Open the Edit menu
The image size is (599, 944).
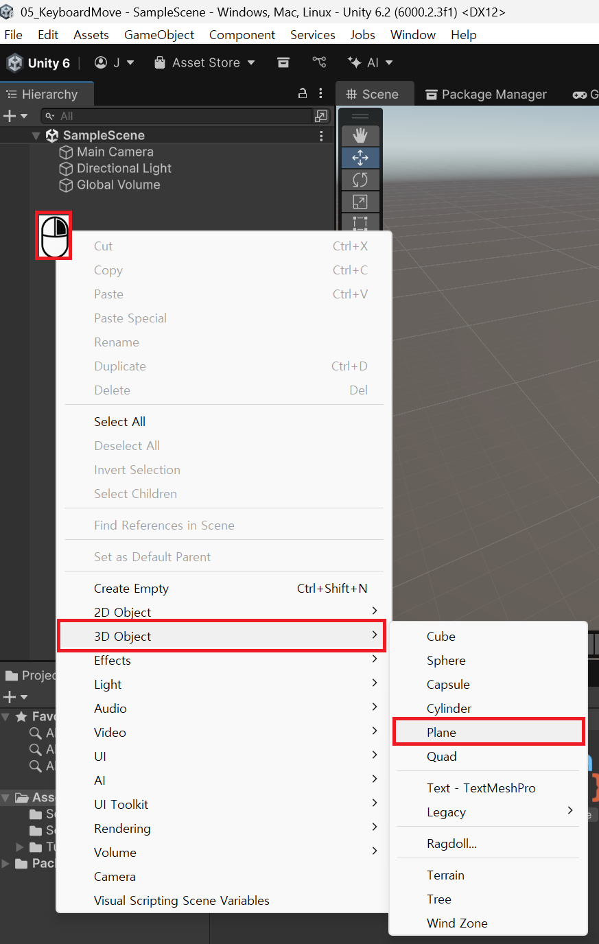[x=48, y=34]
